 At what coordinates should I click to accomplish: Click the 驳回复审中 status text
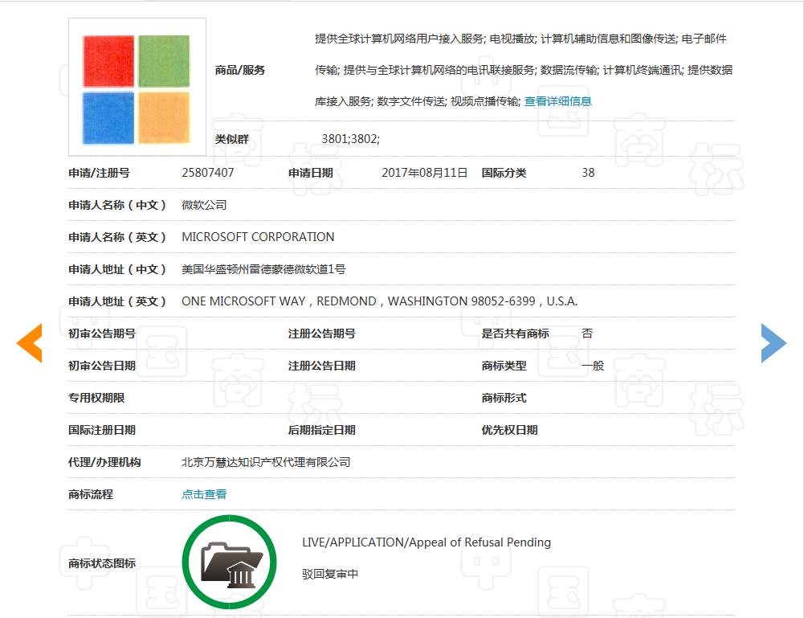(329, 575)
